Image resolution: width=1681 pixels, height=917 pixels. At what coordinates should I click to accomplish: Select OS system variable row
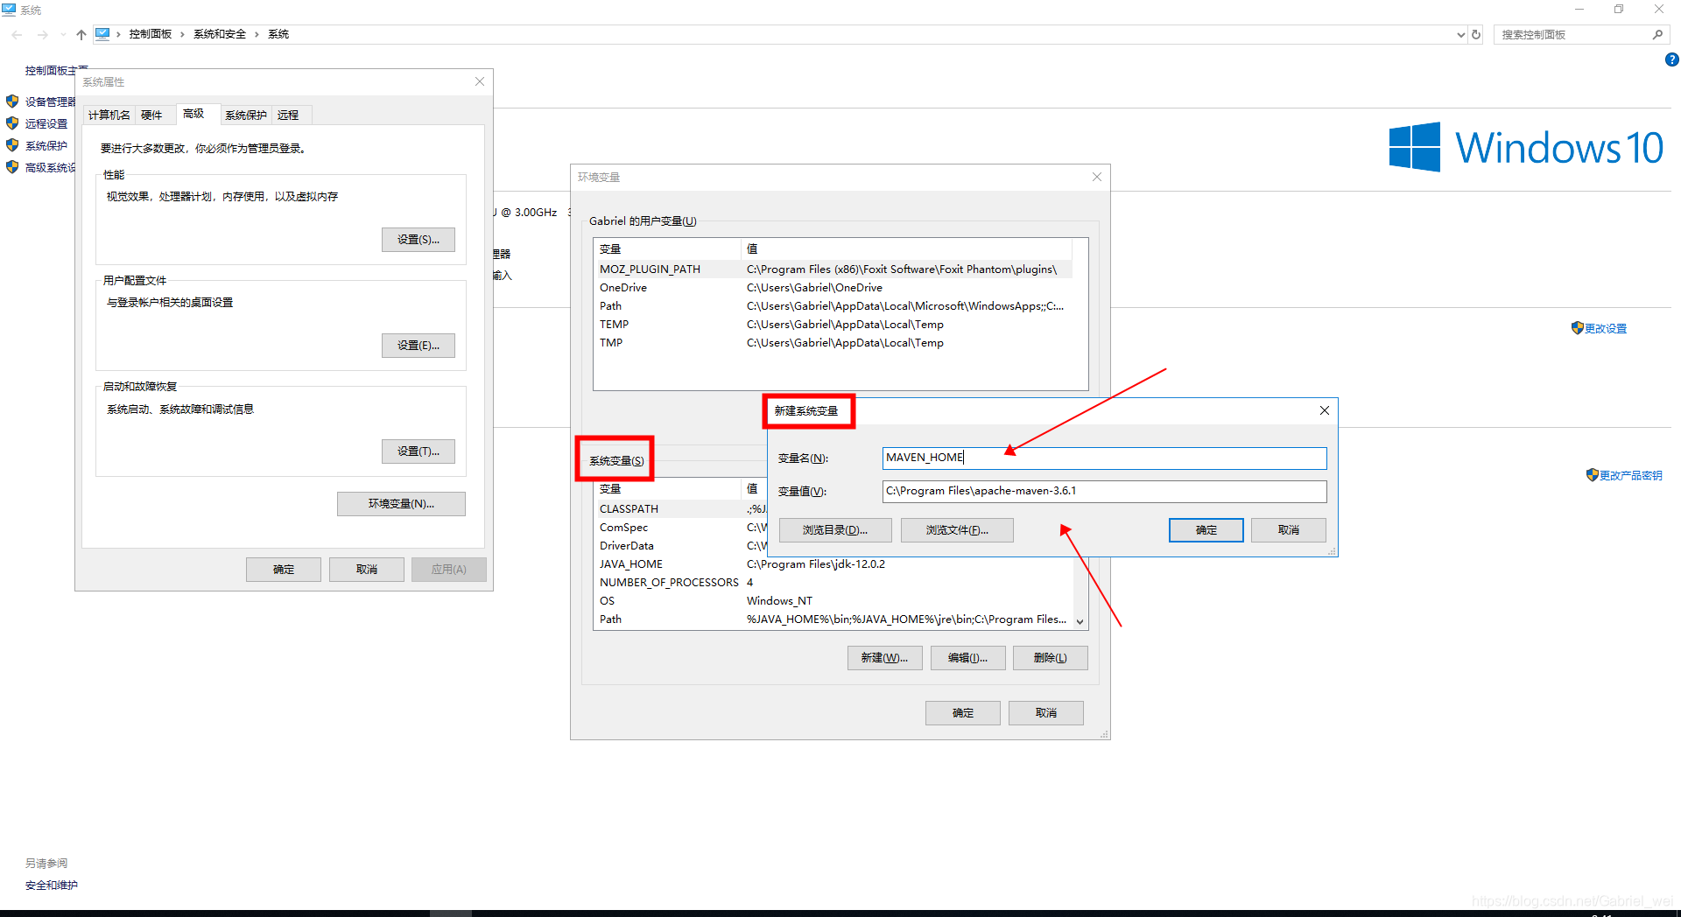(833, 601)
